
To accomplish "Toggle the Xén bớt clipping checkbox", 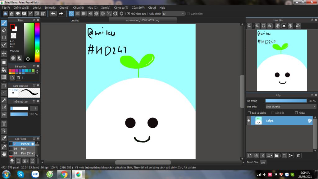I will (x=273, y=112).
